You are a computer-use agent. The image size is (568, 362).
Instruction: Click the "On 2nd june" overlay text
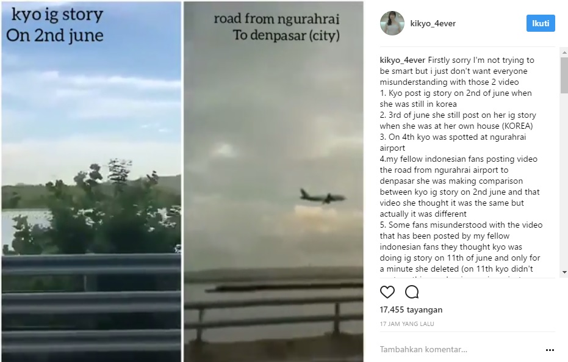point(55,35)
